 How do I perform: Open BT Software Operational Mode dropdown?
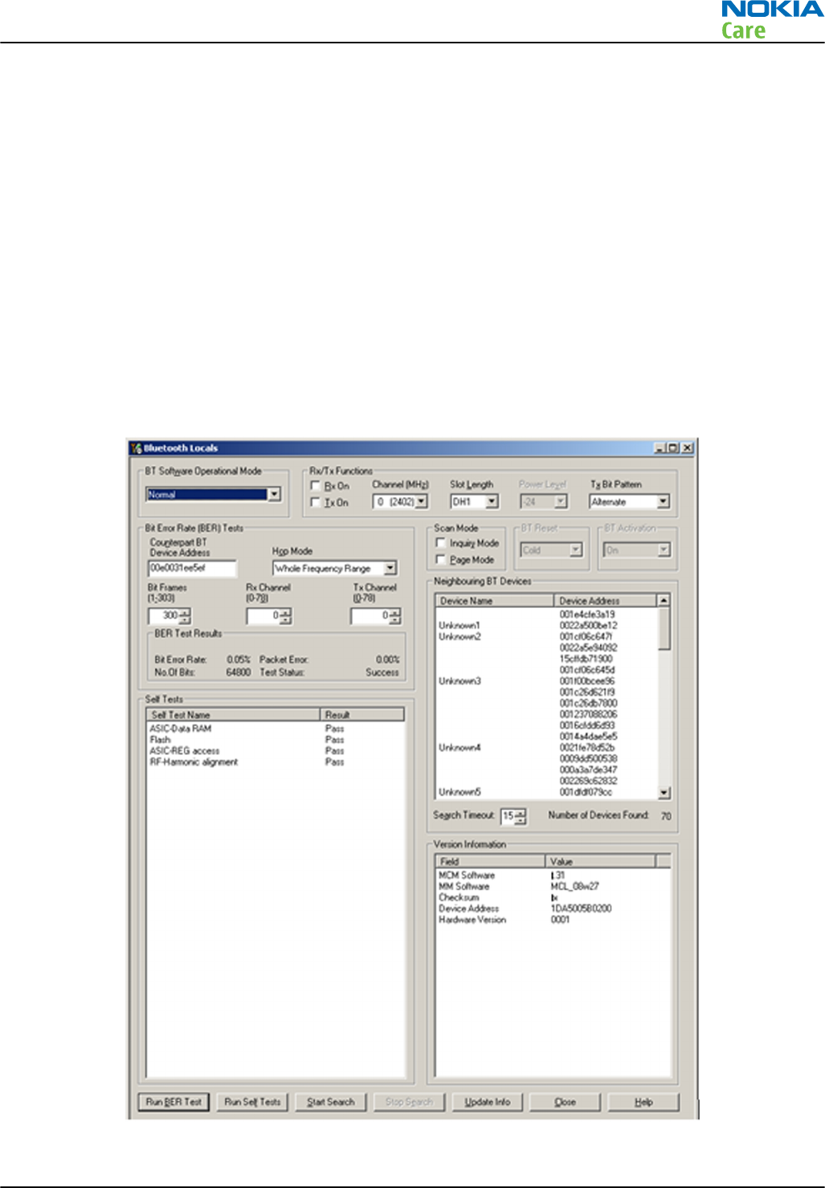pyautogui.click(x=274, y=494)
